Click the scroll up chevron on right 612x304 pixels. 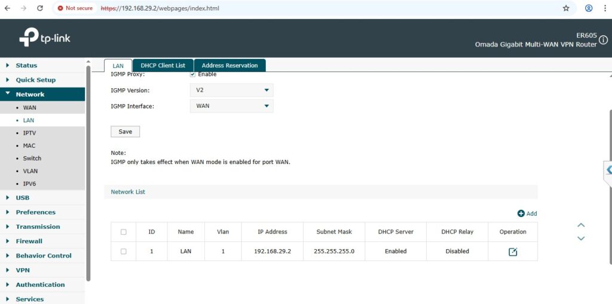coord(581,225)
